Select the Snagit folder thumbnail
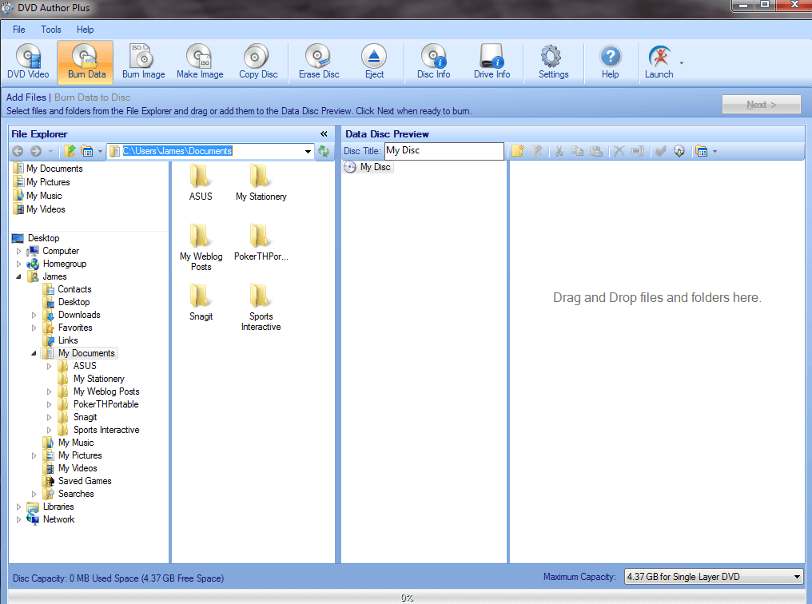 tap(201, 302)
